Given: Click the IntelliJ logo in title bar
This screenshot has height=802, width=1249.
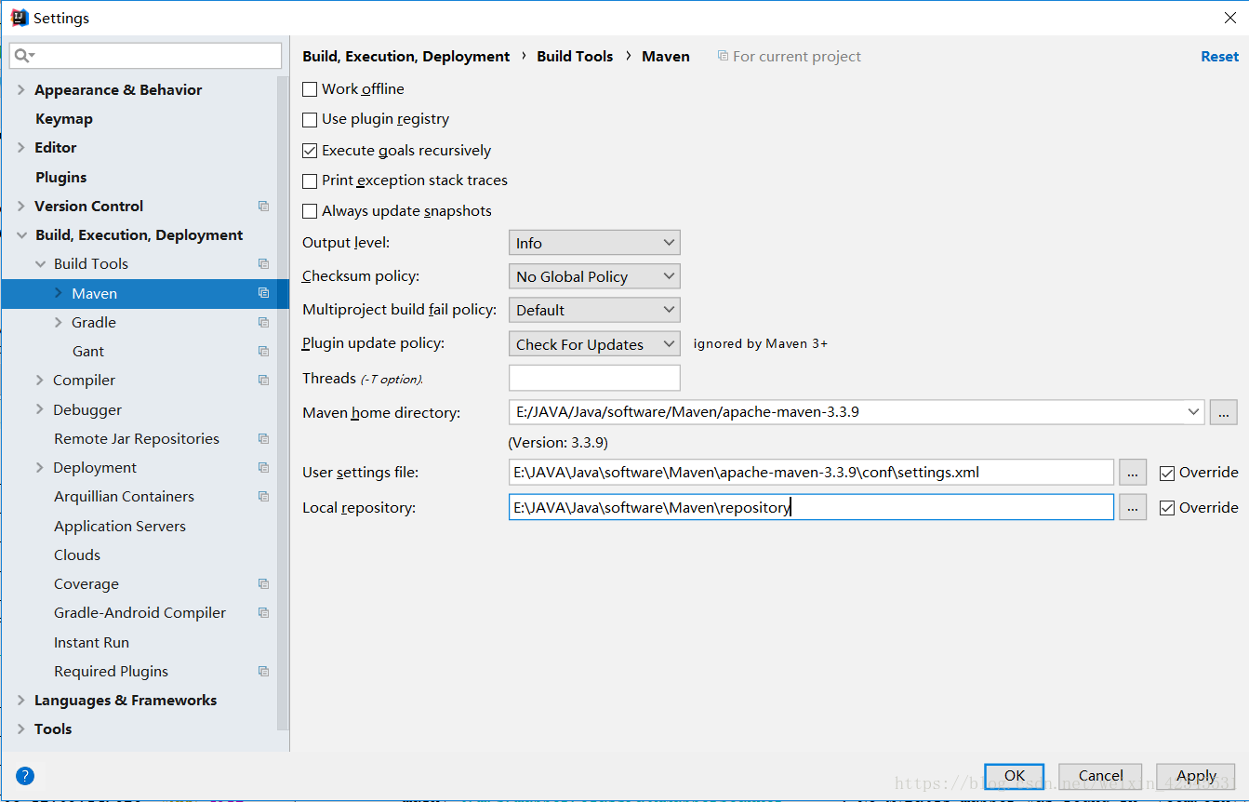Looking at the screenshot, I should [x=19, y=18].
